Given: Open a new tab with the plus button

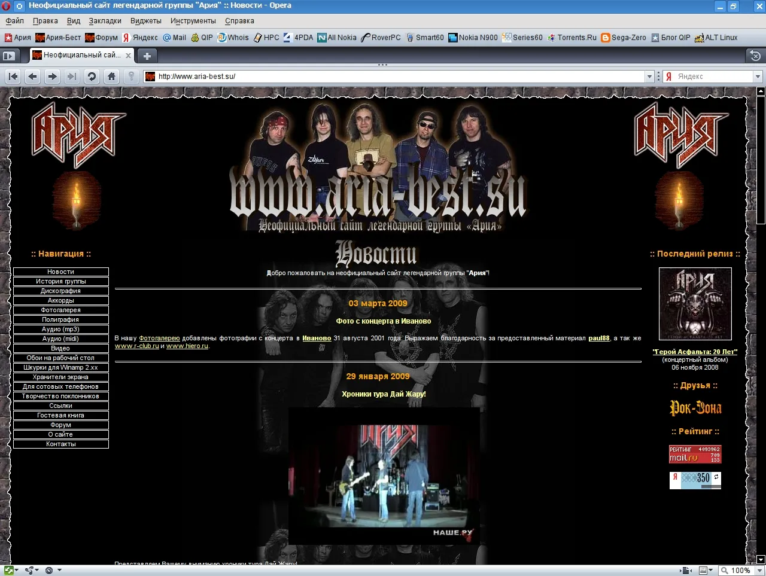Looking at the screenshot, I should pos(147,56).
